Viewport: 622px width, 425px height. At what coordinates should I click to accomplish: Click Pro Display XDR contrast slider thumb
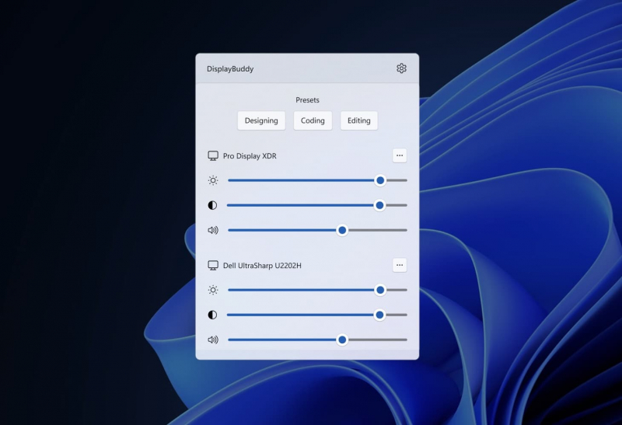379,205
